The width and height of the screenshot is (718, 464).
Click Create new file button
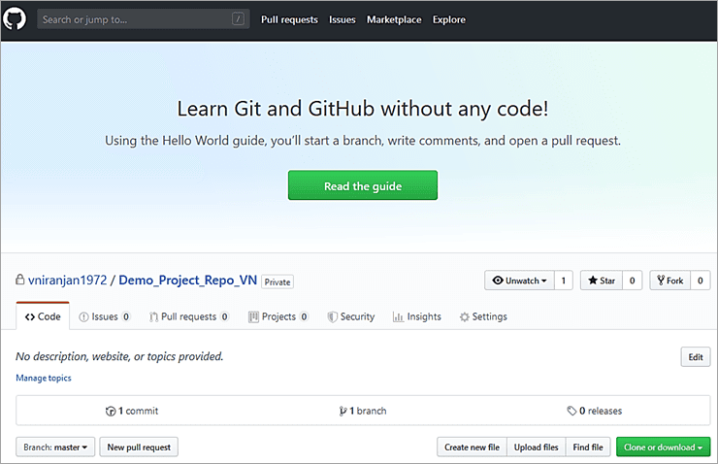click(x=472, y=447)
